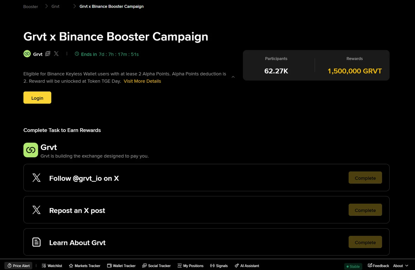Complete the Follow @grvt_io on X task
Viewport: 415px width, 270px height.
[x=365, y=178]
